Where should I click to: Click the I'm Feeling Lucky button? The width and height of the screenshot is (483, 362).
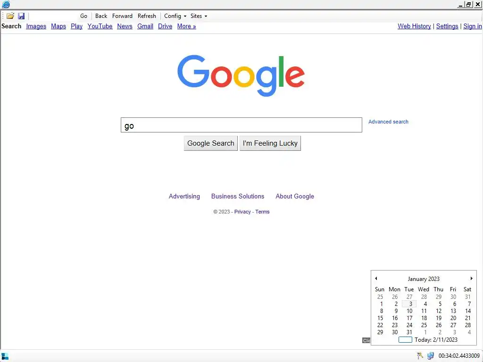[x=270, y=143]
